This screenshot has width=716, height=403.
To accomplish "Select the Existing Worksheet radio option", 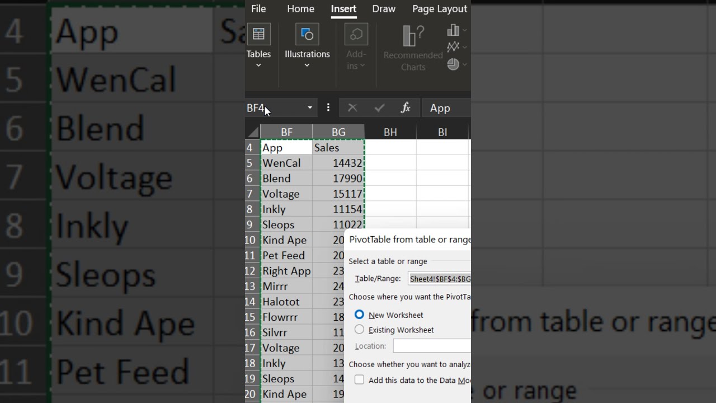I will point(359,330).
